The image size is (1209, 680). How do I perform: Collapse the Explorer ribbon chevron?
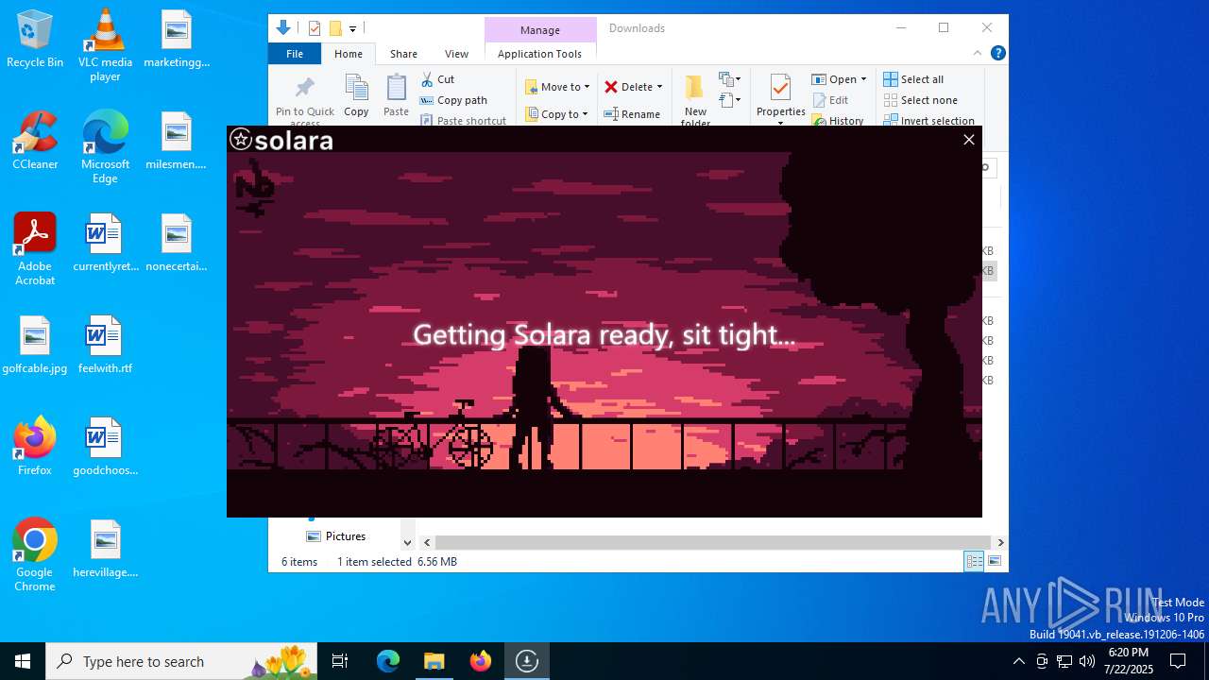click(978, 53)
